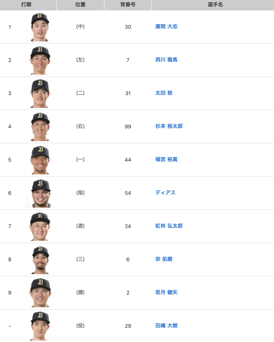The width and height of the screenshot is (274, 342).
Task: Click the 選手名 column header
Action: pyautogui.click(x=215, y=5)
